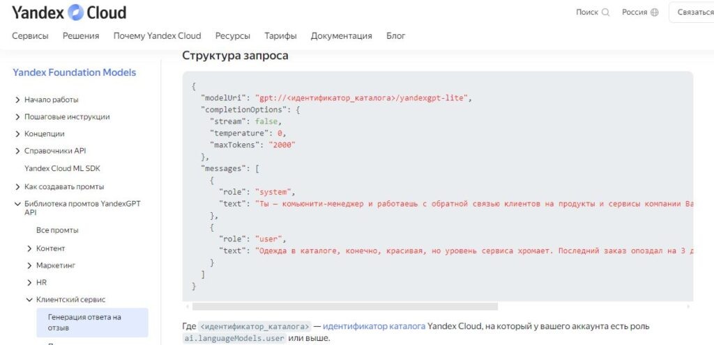Open the Все промты page
This screenshot has width=714, height=345.
click(x=57, y=231)
